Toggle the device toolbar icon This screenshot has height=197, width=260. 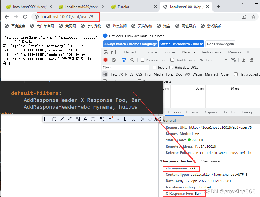[x=113, y=52]
